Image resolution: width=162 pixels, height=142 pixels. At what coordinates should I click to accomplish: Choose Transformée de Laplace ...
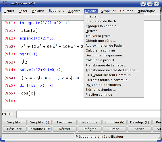point(114,65)
